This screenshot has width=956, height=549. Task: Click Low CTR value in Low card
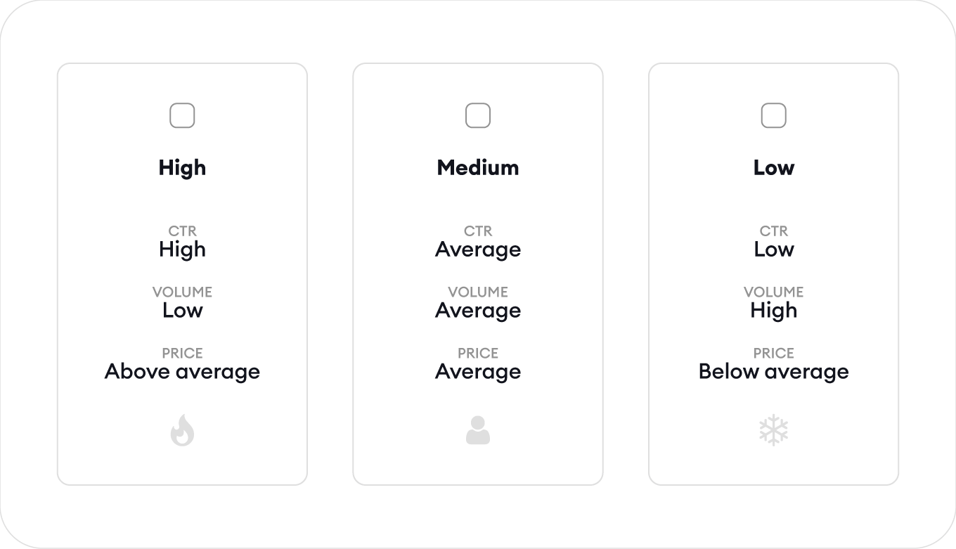pos(774,250)
